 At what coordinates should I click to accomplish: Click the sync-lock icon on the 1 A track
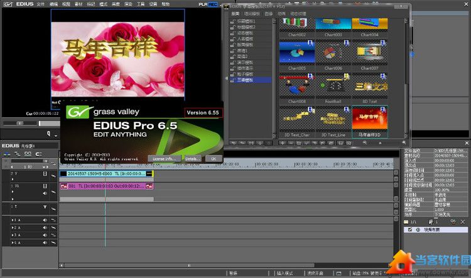pos(53,220)
